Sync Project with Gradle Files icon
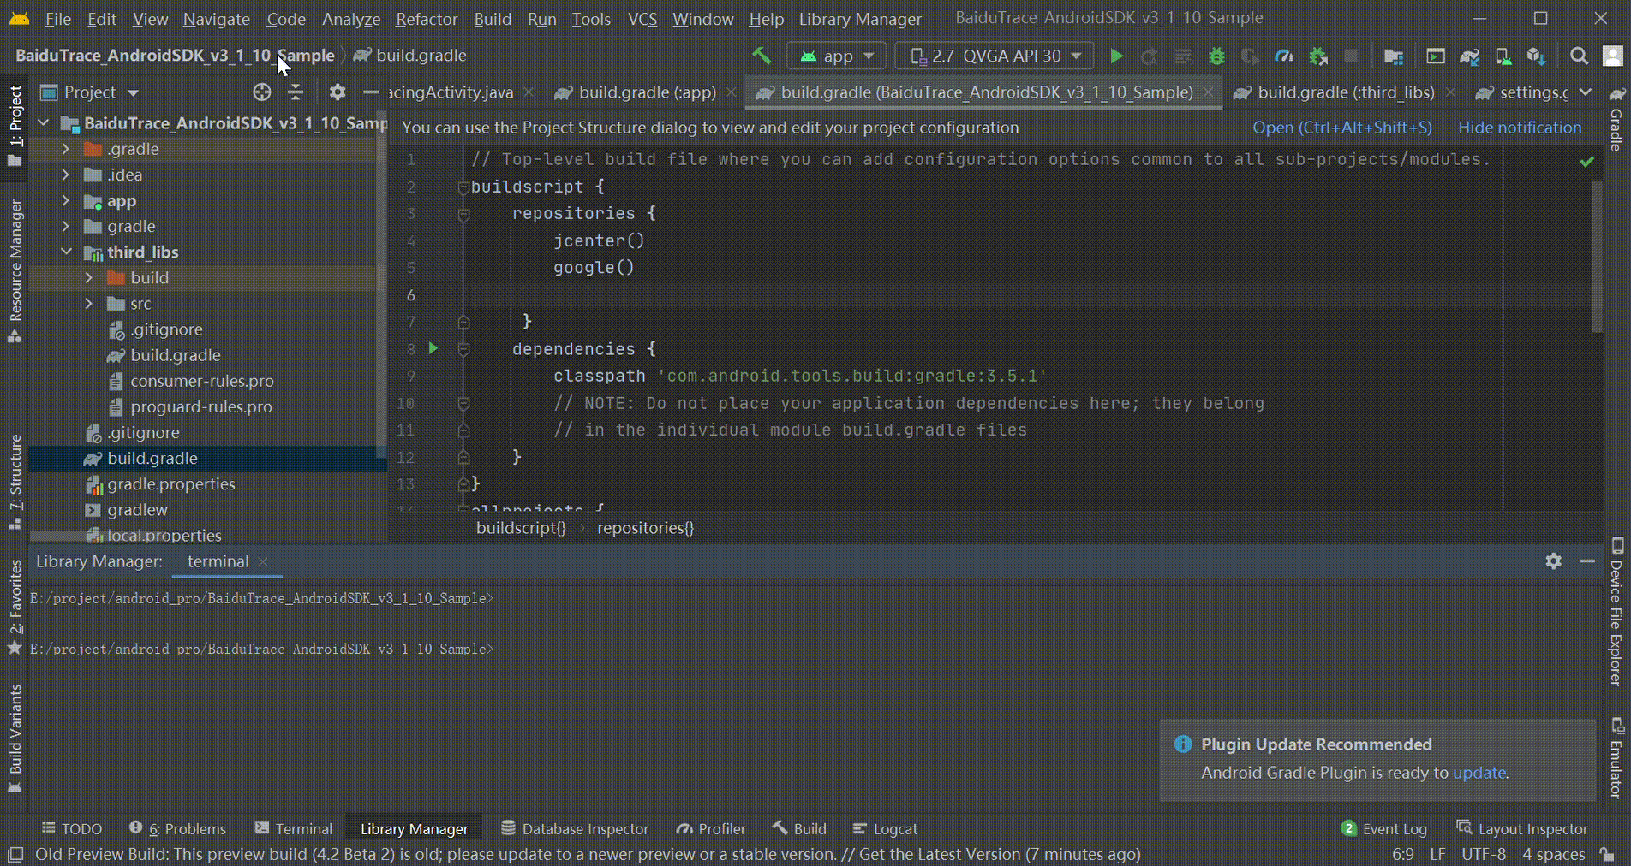 [x=1469, y=56]
